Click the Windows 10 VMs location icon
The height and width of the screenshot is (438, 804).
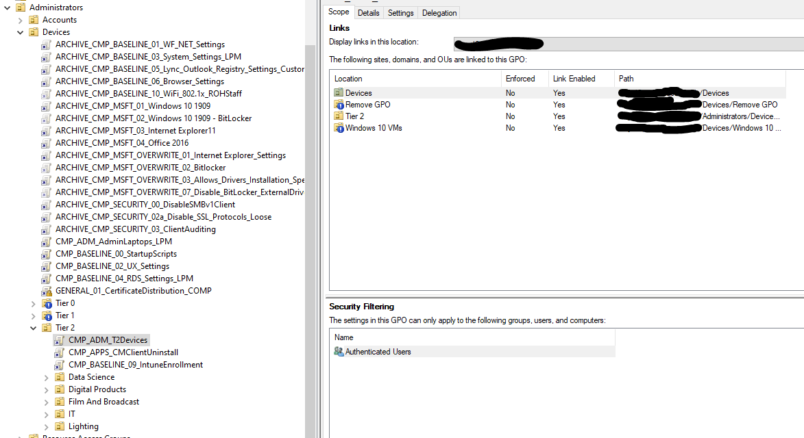pos(339,128)
